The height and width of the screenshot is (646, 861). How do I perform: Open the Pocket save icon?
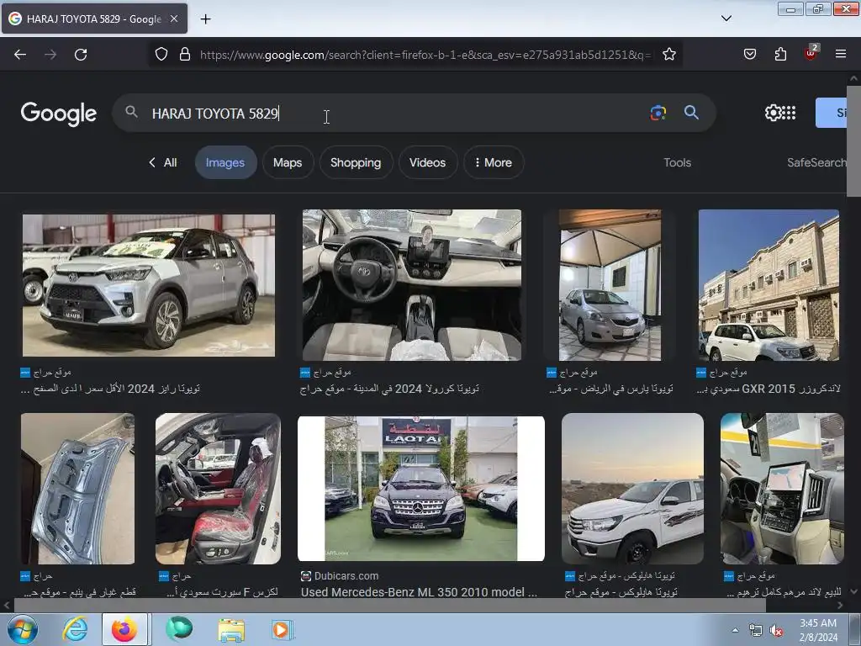point(749,55)
